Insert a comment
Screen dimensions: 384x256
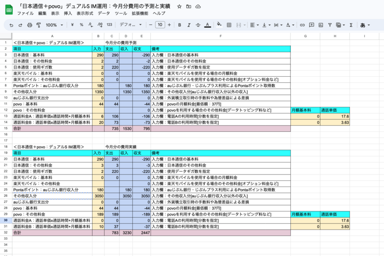click(312, 25)
